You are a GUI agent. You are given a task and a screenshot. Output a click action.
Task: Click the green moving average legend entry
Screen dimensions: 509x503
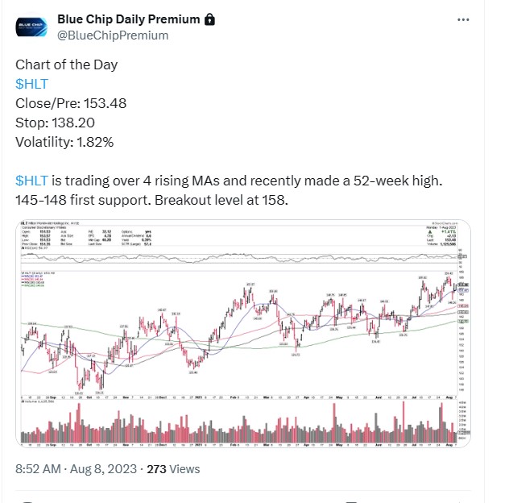[32, 285]
